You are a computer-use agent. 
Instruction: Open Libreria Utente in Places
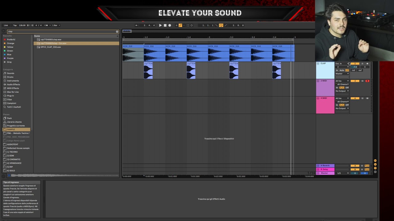point(14,122)
